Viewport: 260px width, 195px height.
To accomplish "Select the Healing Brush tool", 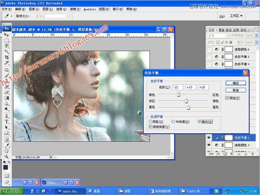I will point(6,70).
